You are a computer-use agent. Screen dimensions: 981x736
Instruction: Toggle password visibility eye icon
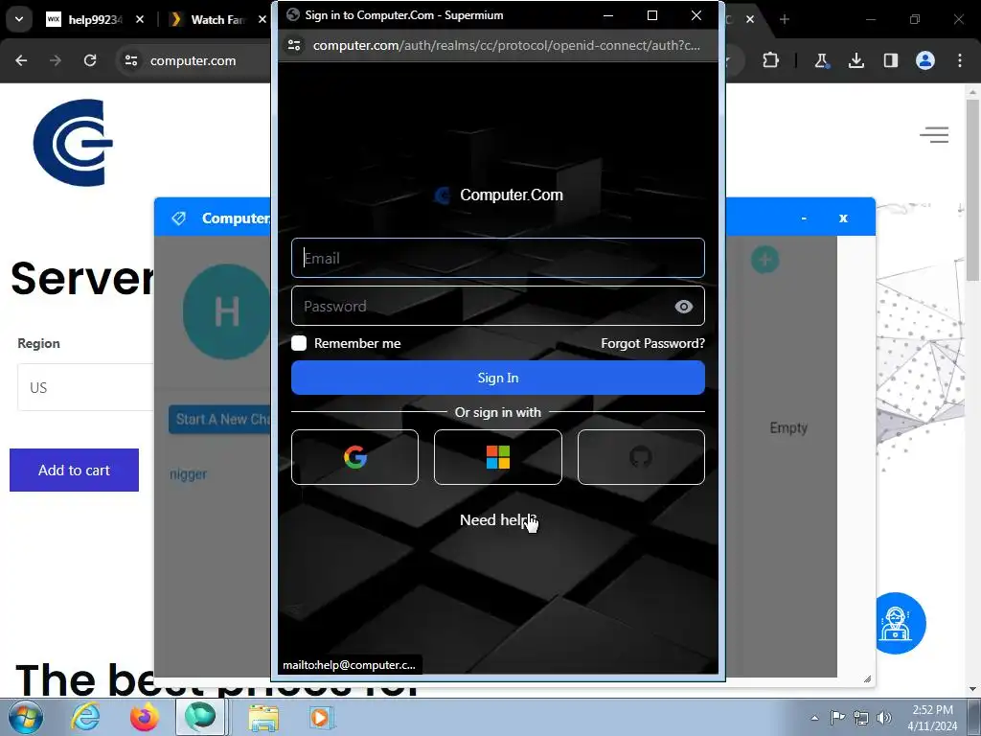[684, 306]
